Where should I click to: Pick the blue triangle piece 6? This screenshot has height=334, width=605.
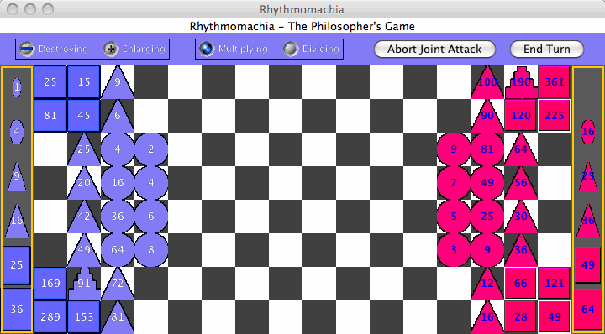118,116
